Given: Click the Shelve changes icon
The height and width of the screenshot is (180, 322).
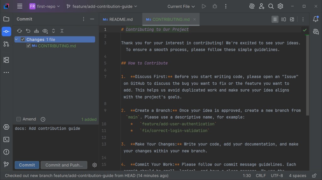Looking at the screenshot, I should click(x=36, y=31).
